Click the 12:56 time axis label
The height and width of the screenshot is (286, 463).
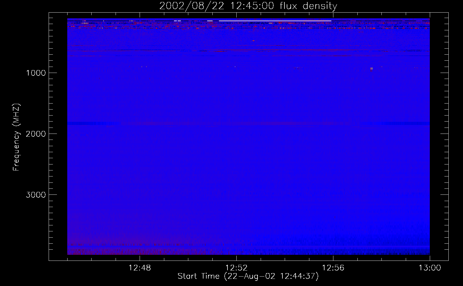[333, 268]
